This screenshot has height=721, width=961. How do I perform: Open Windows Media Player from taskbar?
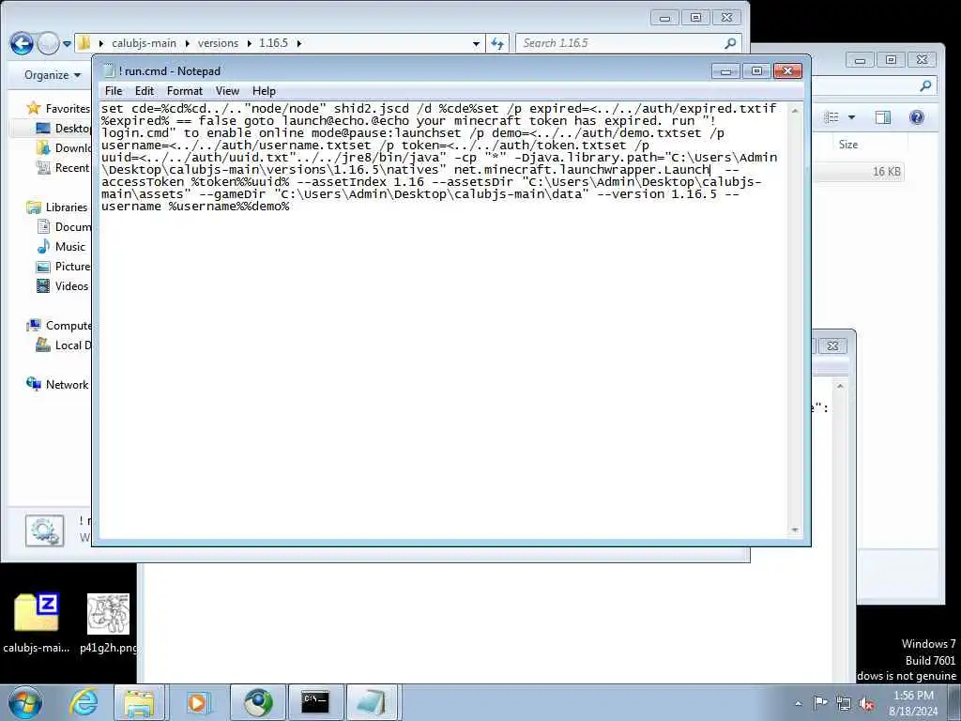[x=197, y=702]
